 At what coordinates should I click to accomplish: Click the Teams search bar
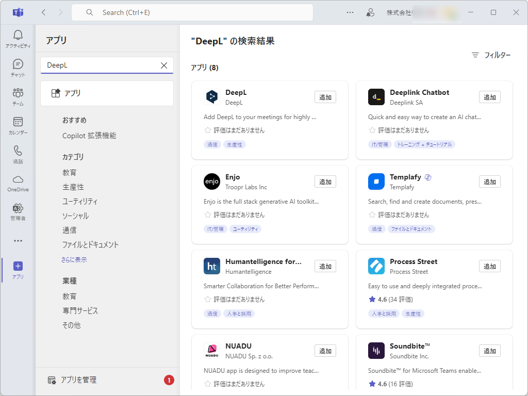tap(192, 12)
